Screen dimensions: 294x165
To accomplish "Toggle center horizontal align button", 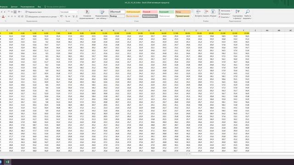I will (x=12, y=16).
